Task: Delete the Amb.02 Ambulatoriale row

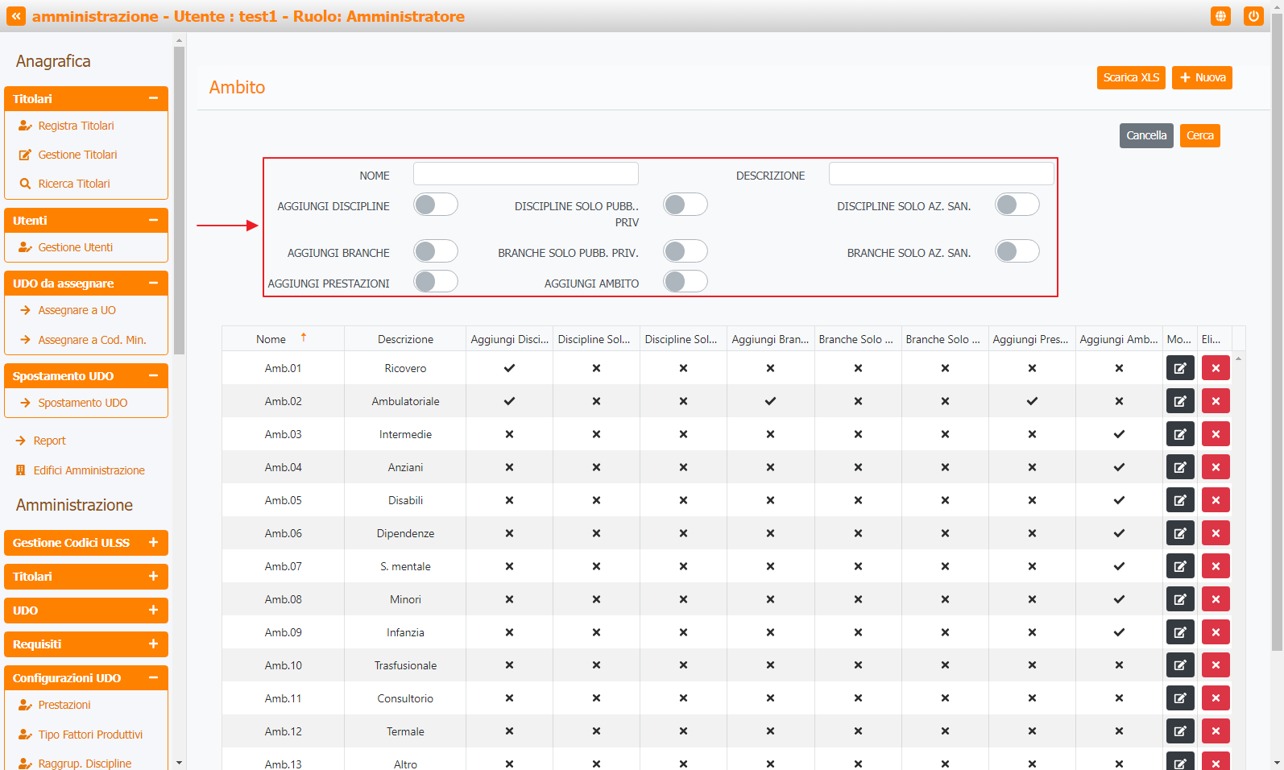Action: (1215, 401)
